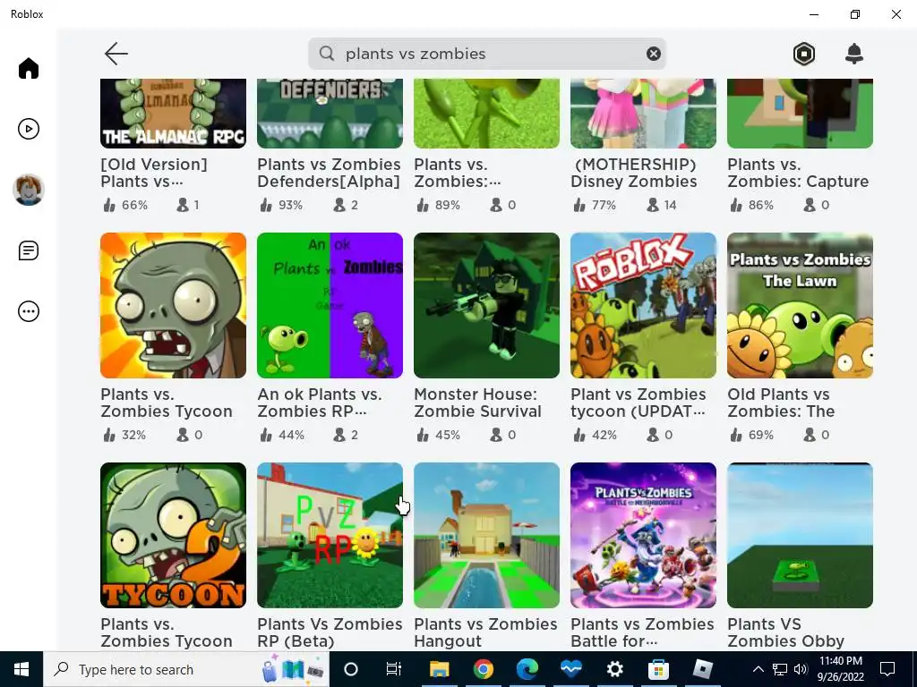
Task: Click the 93% like rating text
Action: pos(291,205)
